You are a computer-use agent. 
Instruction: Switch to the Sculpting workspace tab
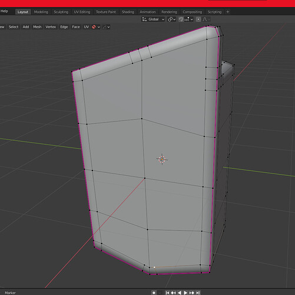tap(61, 12)
